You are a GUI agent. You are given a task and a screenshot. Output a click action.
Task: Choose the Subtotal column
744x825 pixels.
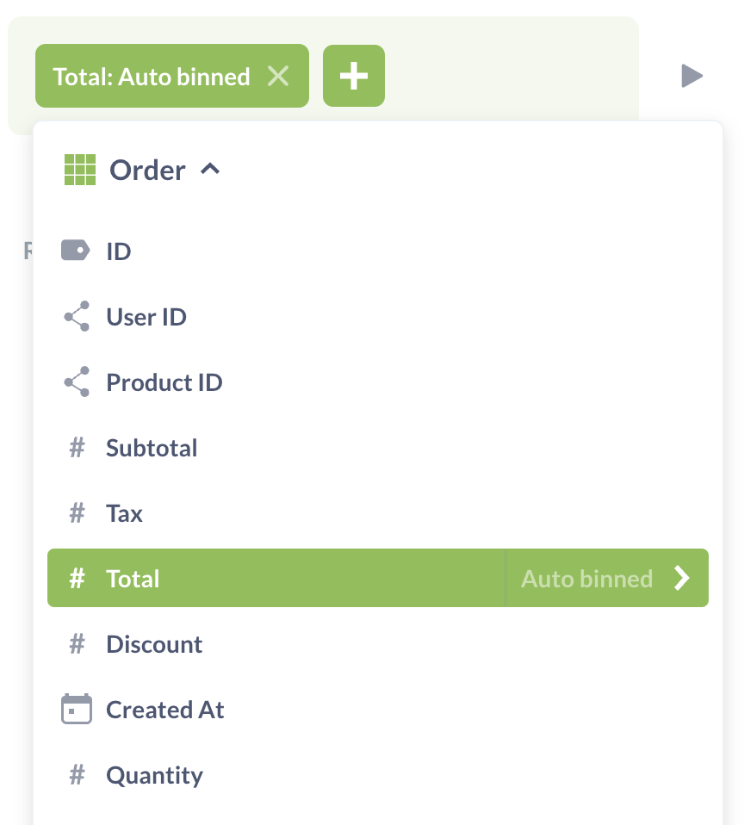[378, 448]
